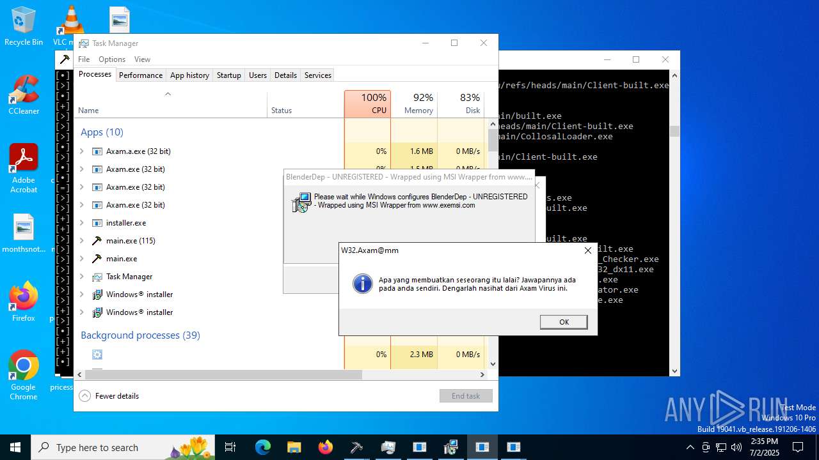Click console window scrollbar down arrow
This screenshot has height=460, width=819.
[674, 371]
